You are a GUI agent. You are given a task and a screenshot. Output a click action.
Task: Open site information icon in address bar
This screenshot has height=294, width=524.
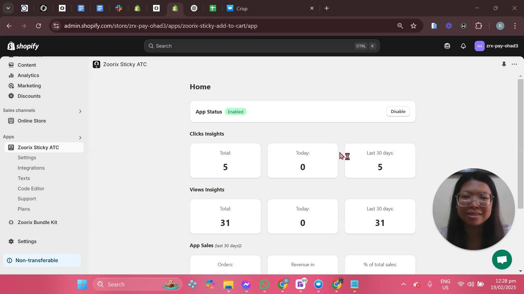[x=56, y=26]
